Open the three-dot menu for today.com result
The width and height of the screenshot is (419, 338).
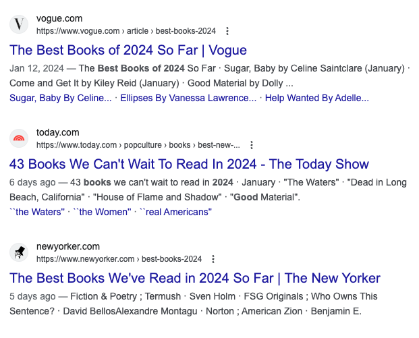(252, 145)
